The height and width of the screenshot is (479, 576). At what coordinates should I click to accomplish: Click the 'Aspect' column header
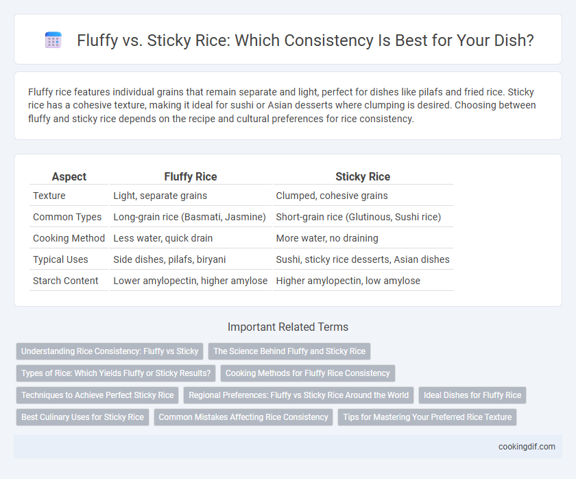tap(69, 177)
